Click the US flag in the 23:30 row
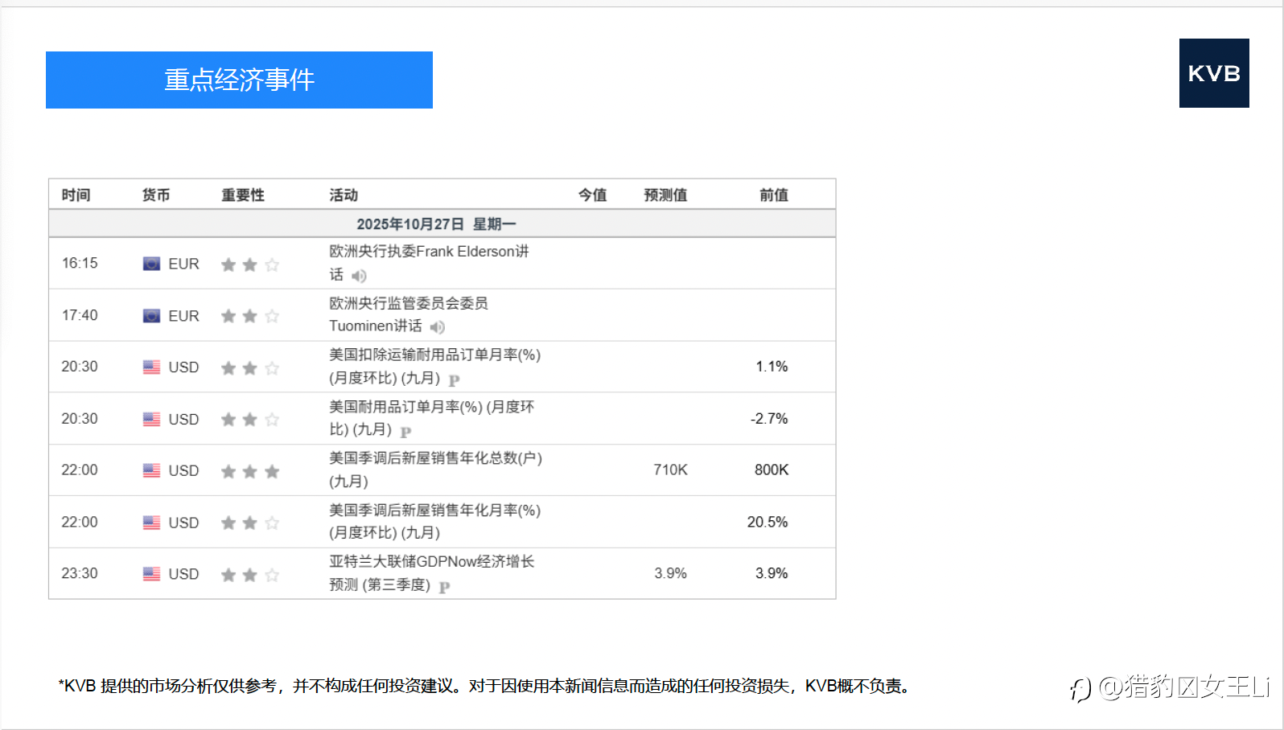Viewport: 1284px width, 730px height. click(x=151, y=574)
